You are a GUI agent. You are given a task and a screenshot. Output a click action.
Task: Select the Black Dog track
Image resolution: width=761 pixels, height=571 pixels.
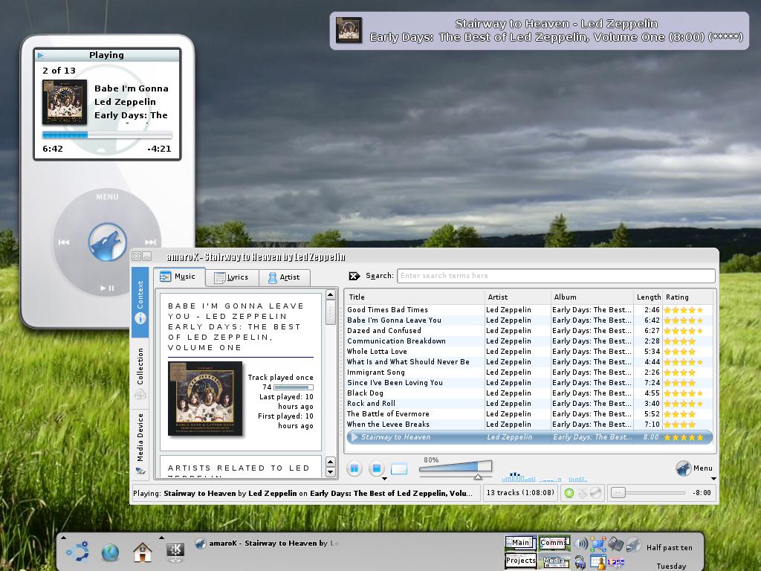(x=529, y=393)
